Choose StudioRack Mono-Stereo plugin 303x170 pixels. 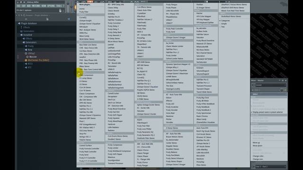click(231, 17)
